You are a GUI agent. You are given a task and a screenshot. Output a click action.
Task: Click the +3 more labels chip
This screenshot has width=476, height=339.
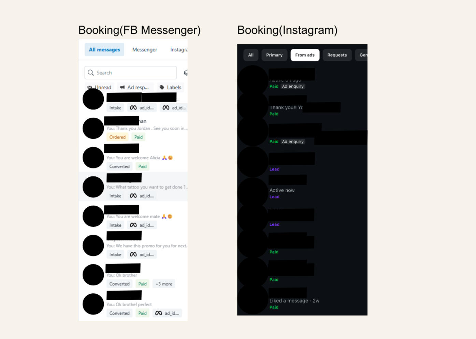[x=164, y=284]
